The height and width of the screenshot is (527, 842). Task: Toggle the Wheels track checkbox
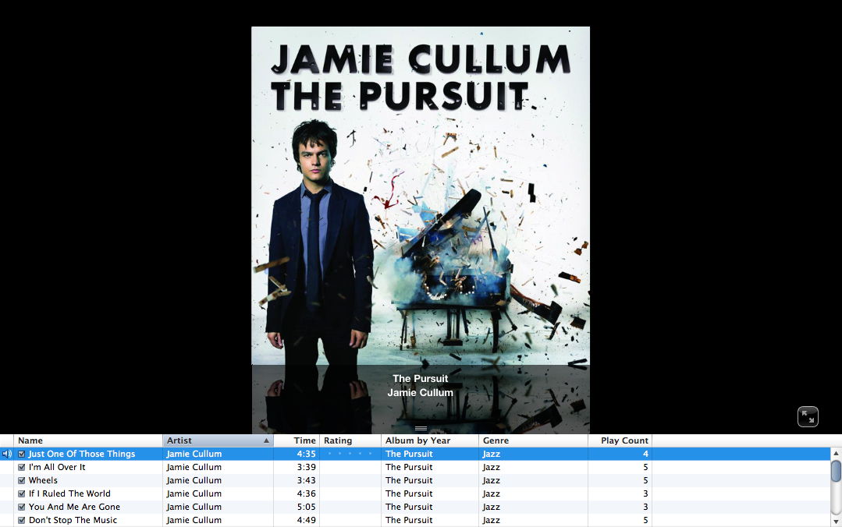click(x=22, y=480)
